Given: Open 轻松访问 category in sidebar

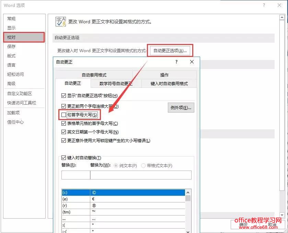Looking at the screenshot, I should 15,74.
